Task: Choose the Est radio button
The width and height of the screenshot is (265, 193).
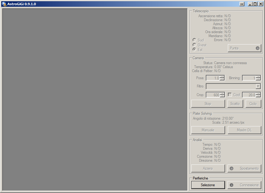Action: tap(194, 49)
